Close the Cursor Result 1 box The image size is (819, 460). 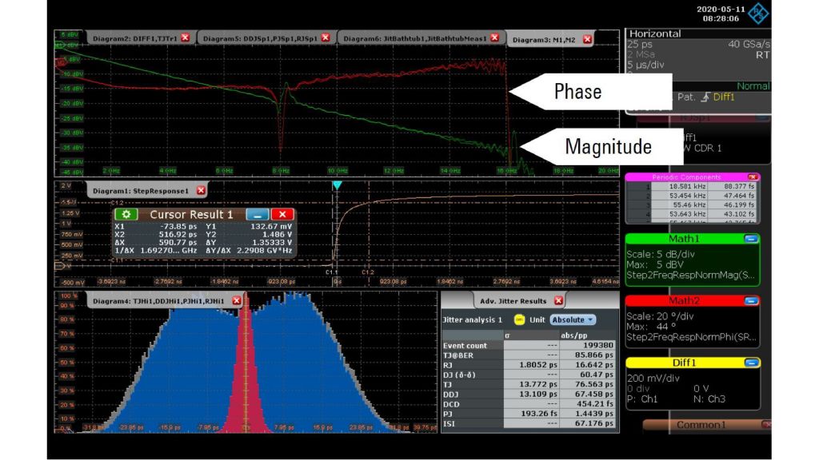(282, 214)
